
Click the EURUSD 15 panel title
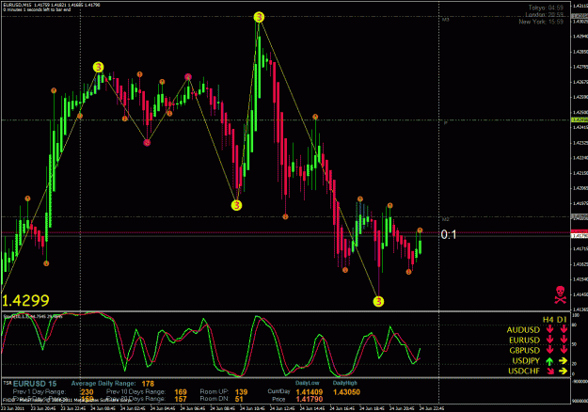coord(35,384)
